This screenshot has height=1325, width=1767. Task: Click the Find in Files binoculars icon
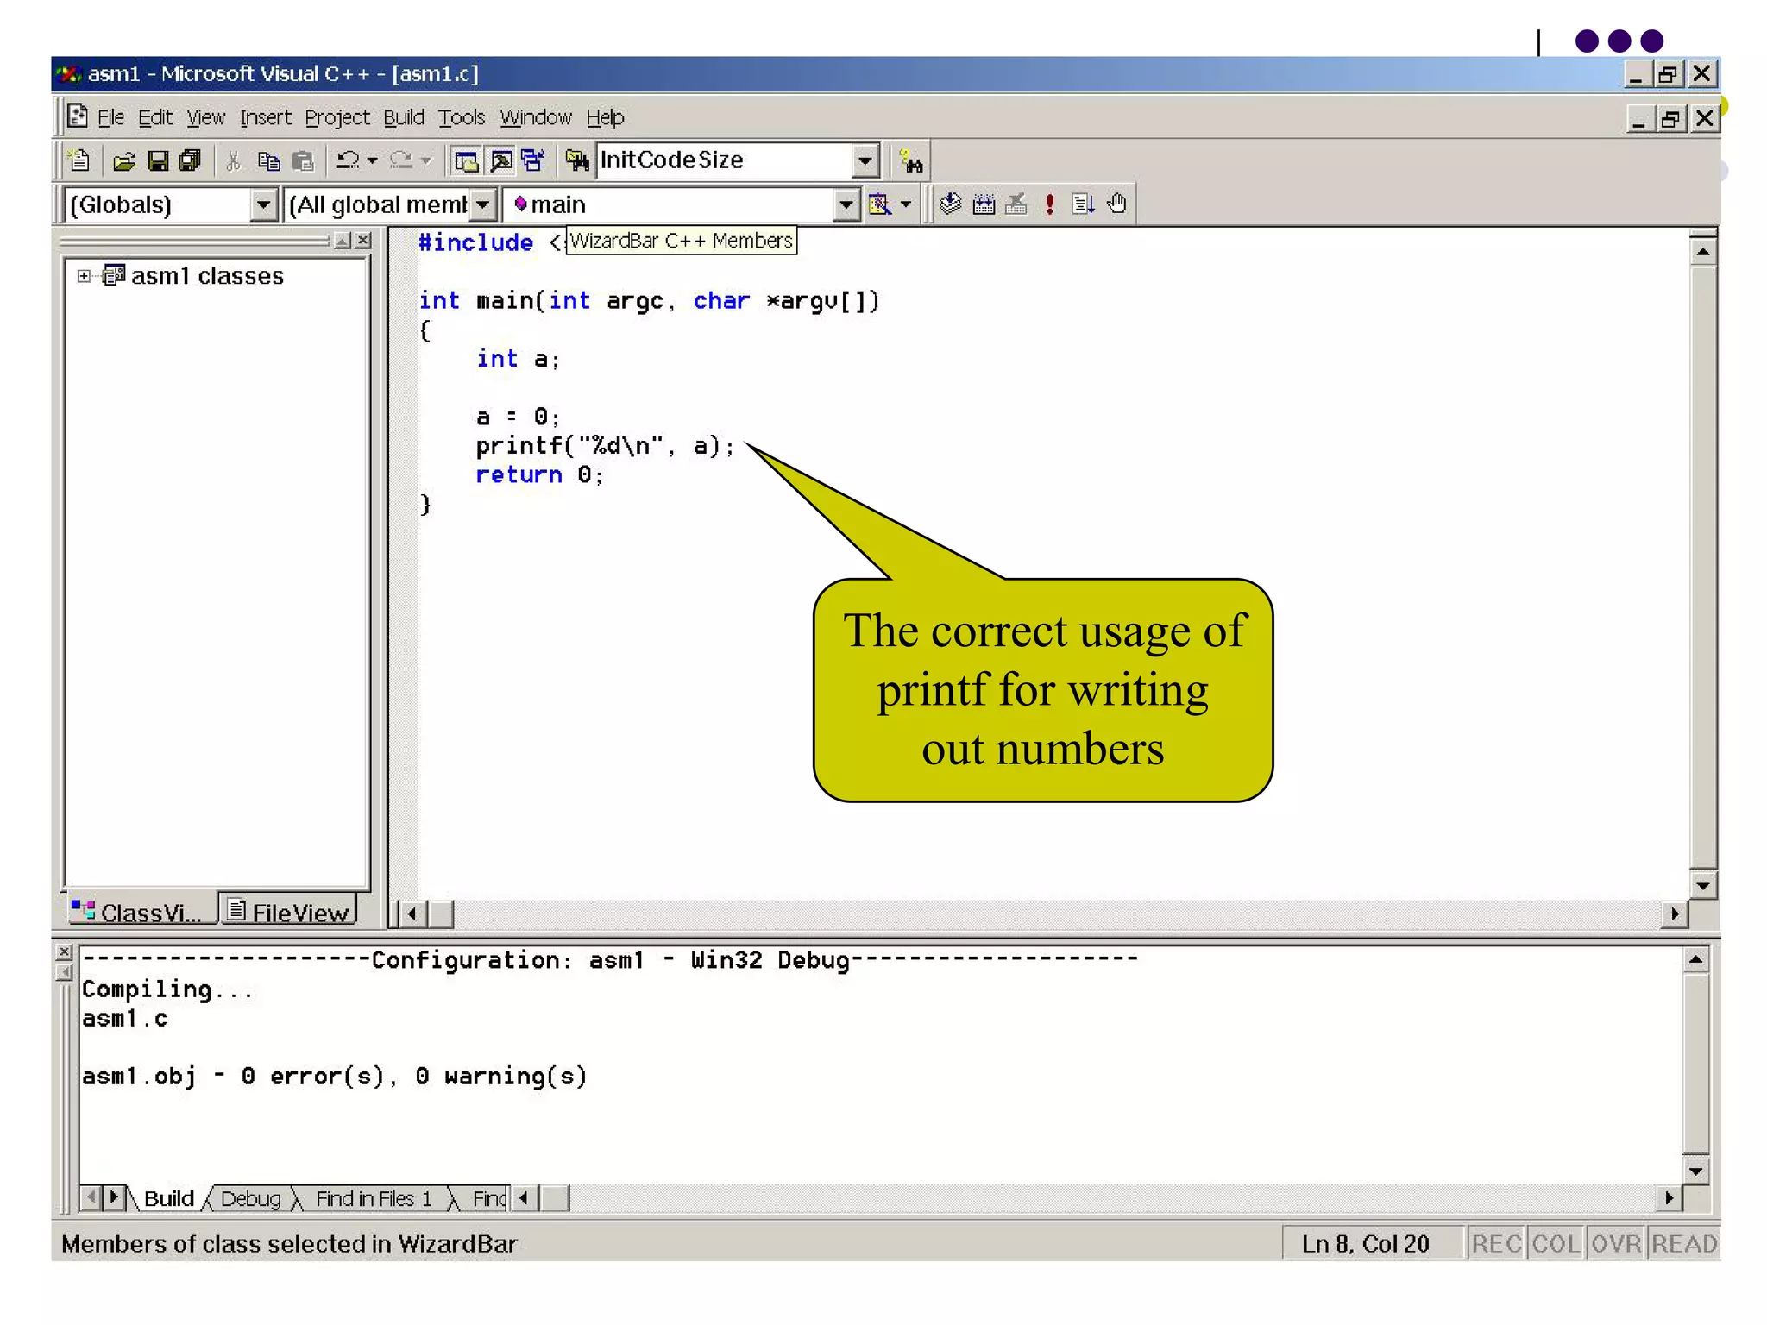coord(576,160)
